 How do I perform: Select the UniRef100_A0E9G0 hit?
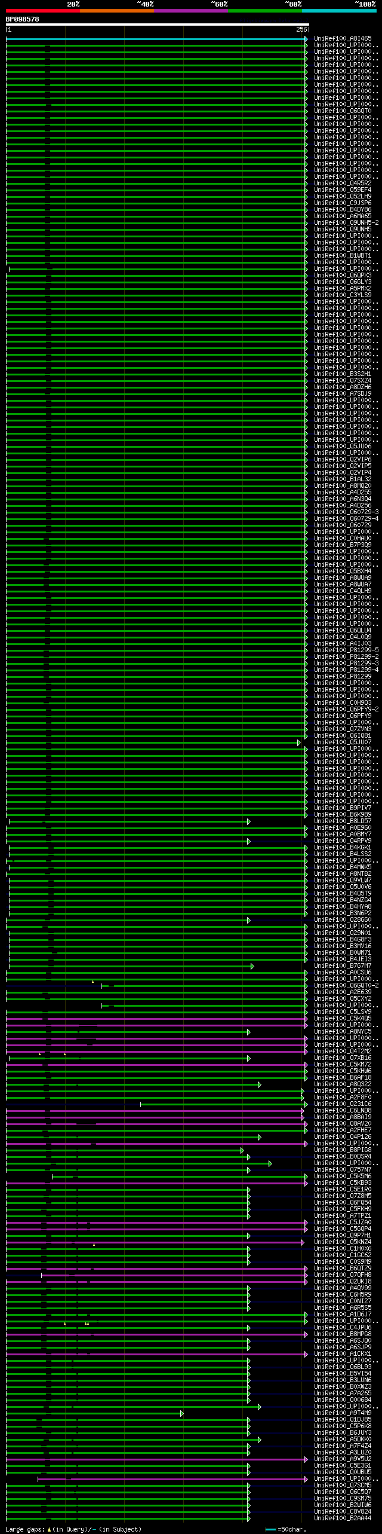click(343, 828)
